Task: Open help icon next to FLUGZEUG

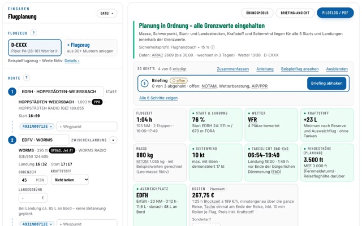Action: [x=33, y=33]
